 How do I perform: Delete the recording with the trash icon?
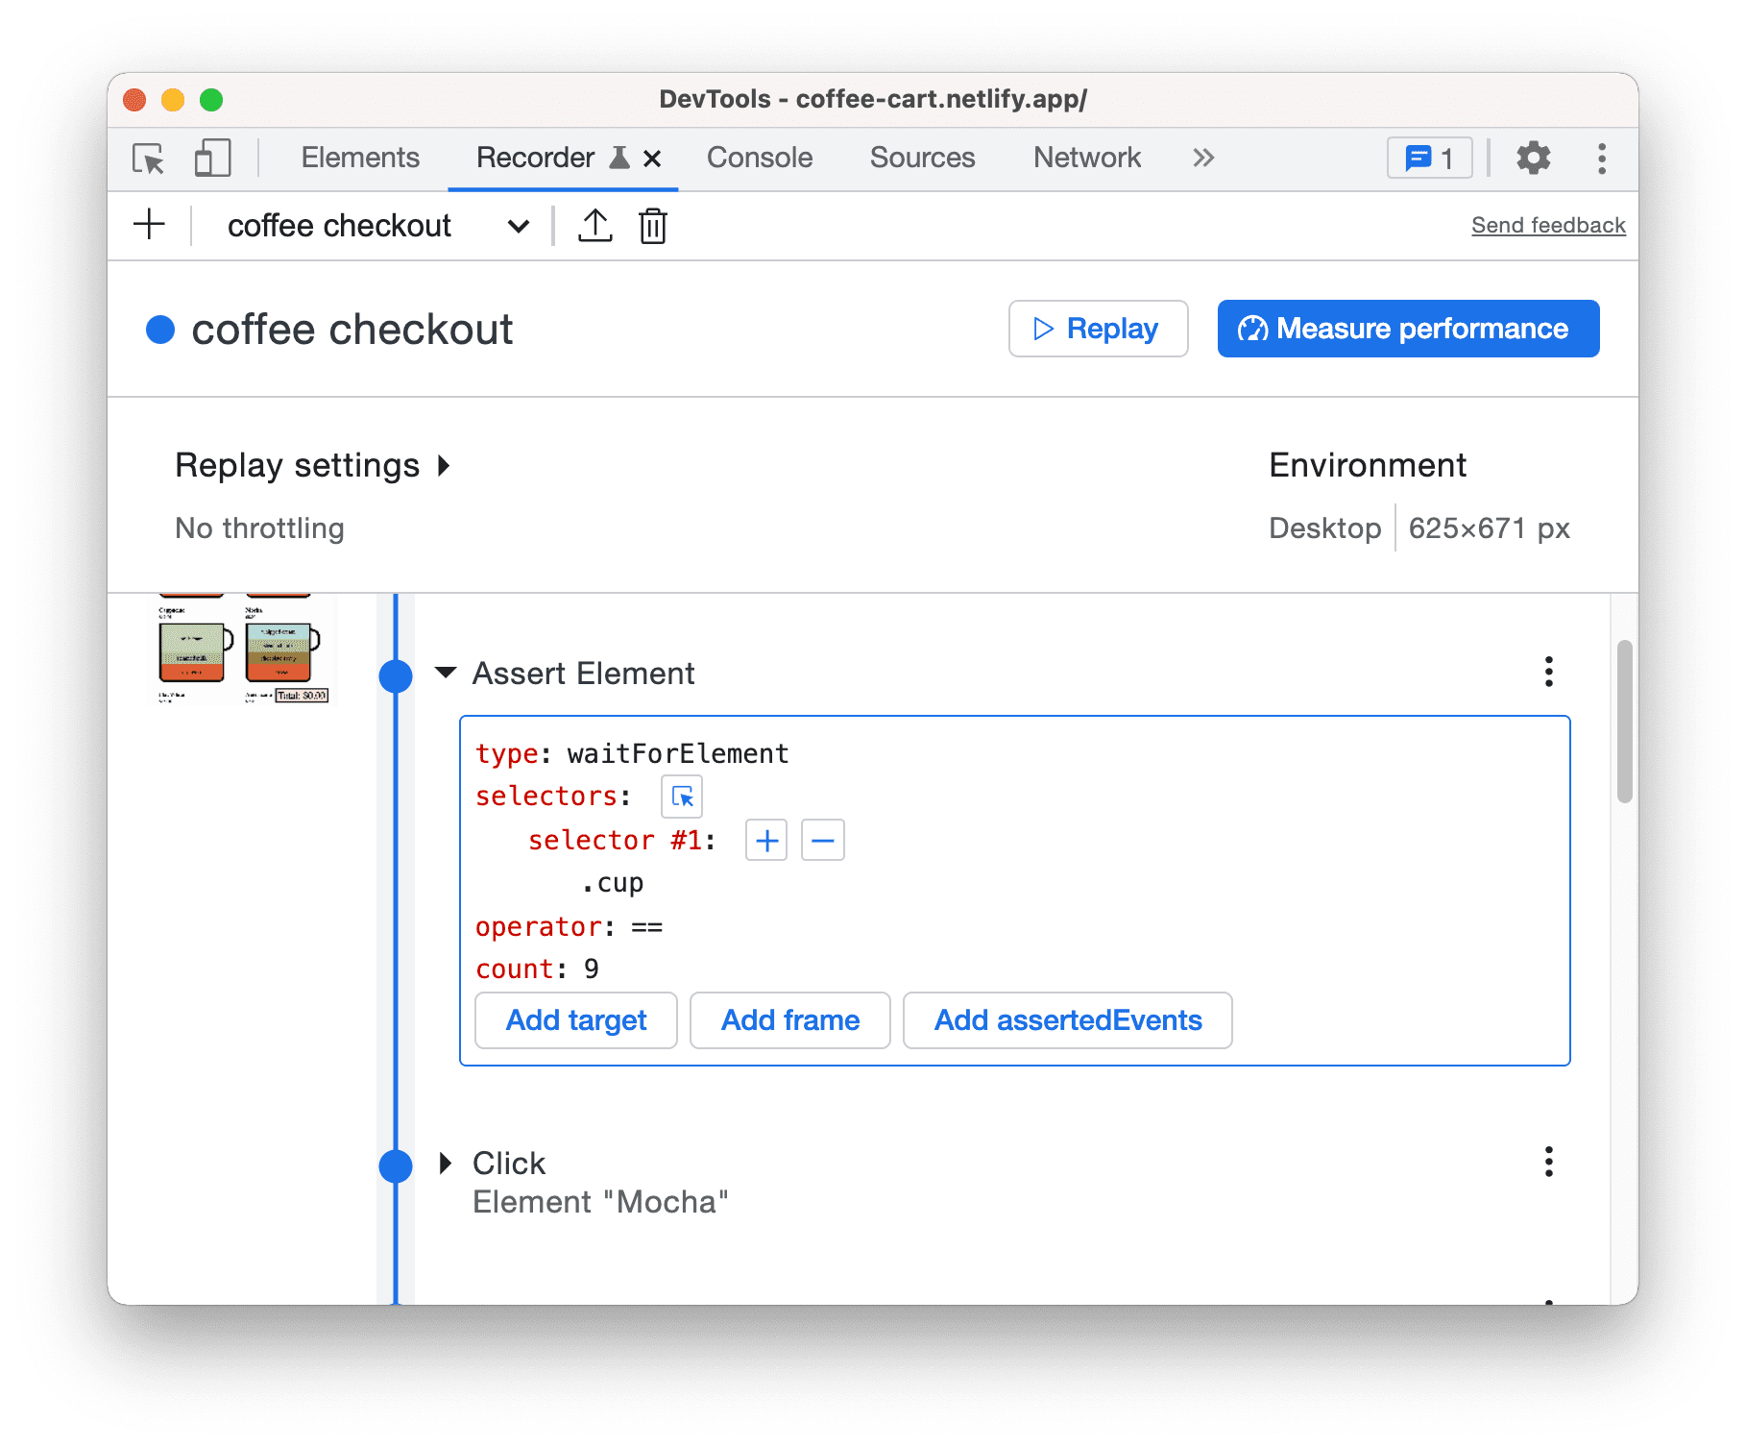(652, 225)
